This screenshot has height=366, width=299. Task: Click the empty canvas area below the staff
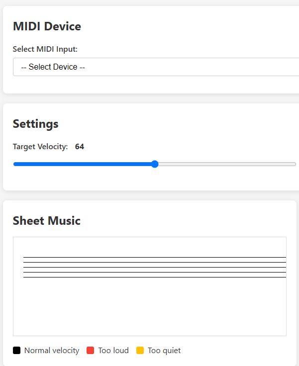click(x=149, y=308)
